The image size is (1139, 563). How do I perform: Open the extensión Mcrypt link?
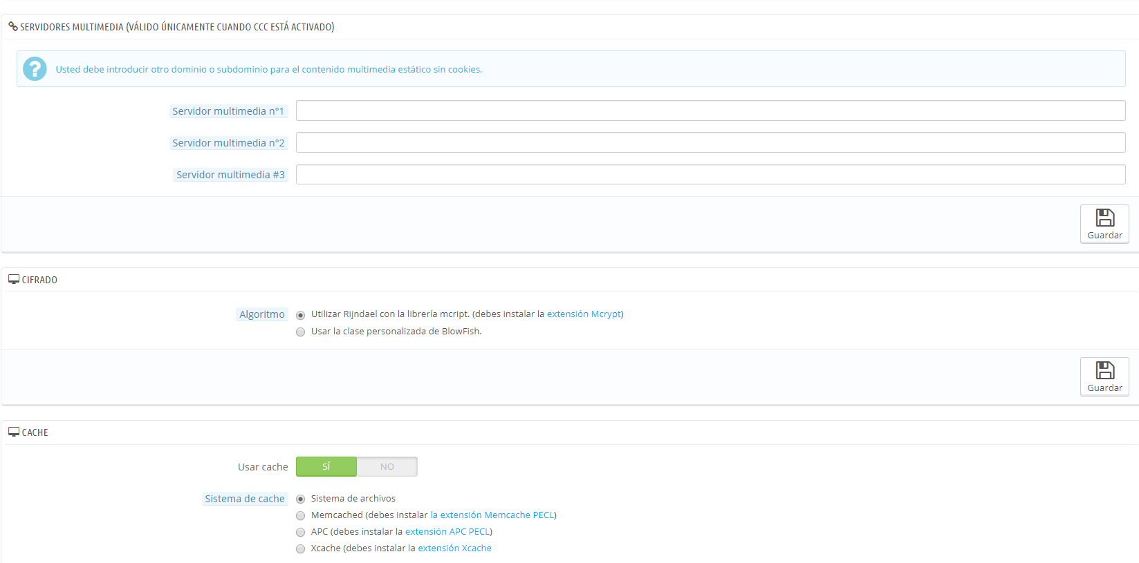coord(584,314)
